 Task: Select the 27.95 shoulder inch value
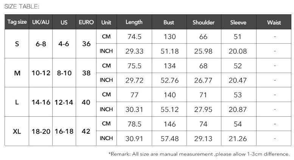pos(203,110)
